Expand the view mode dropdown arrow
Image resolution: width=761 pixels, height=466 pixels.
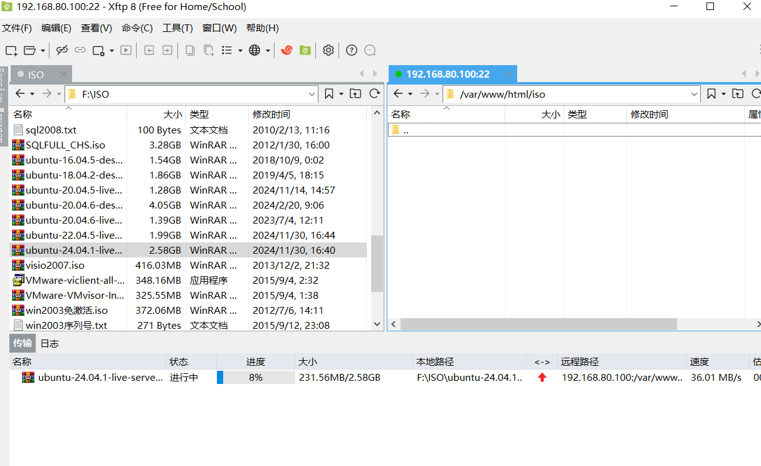click(240, 50)
